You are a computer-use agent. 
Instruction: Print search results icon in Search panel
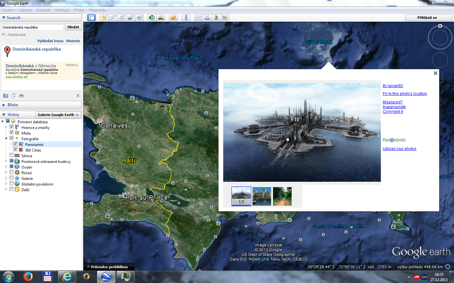click(21, 96)
